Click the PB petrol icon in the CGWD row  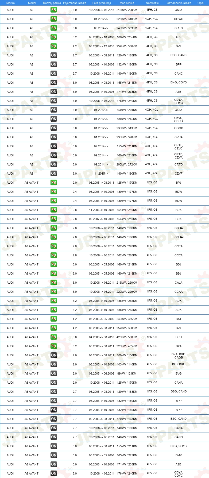54,19
